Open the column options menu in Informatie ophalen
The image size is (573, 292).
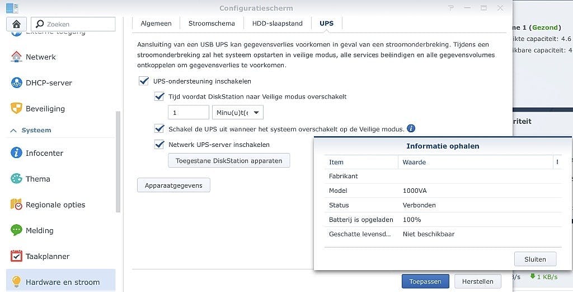pos(557,162)
